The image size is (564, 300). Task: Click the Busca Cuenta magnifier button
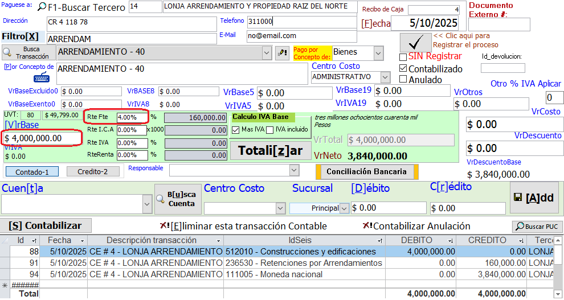[x=176, y=199]
